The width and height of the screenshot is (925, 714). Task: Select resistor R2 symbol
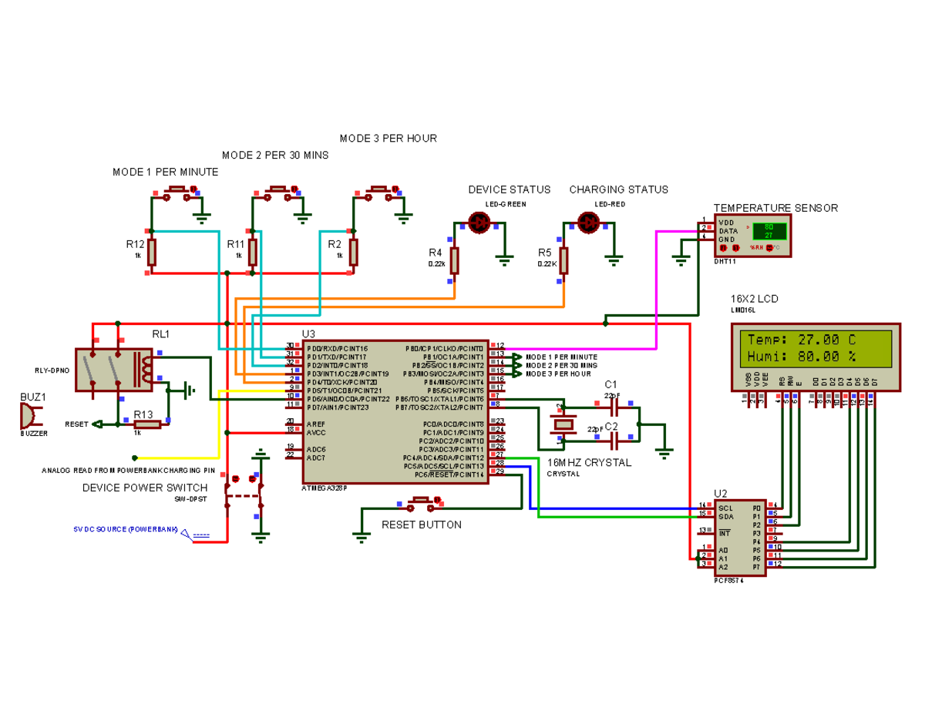[x=354, y=252]
